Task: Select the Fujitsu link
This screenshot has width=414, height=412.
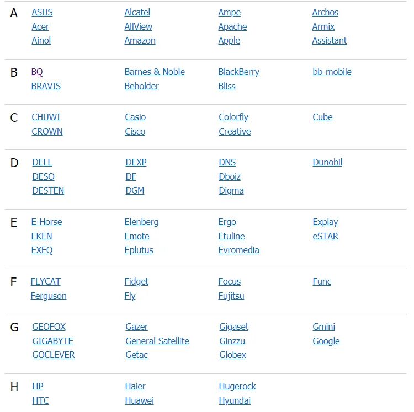Action: coord(231,296)
